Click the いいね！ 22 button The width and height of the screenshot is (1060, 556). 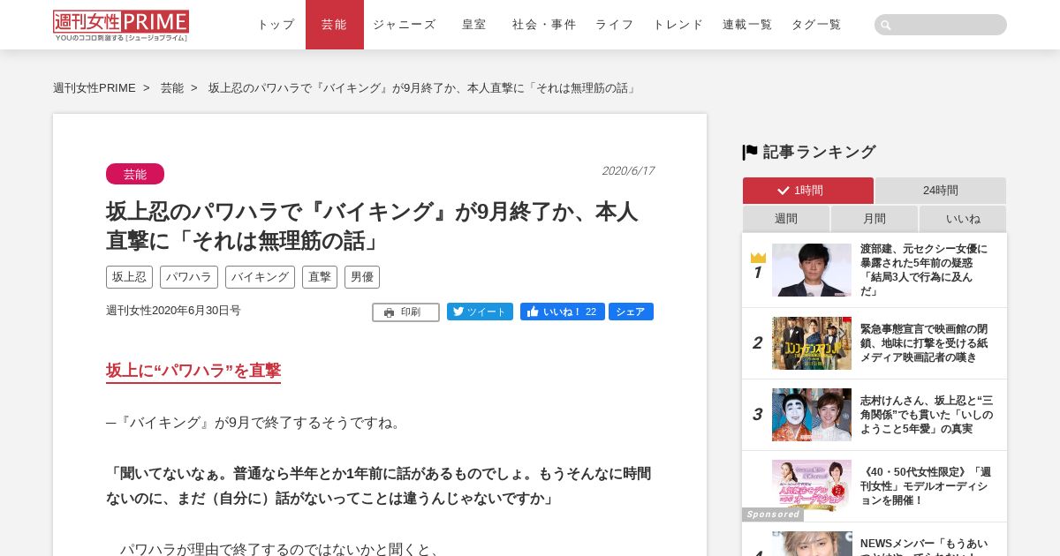563,312
